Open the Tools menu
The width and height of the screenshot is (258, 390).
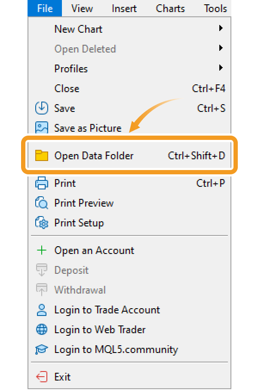(x=215, y=8)
